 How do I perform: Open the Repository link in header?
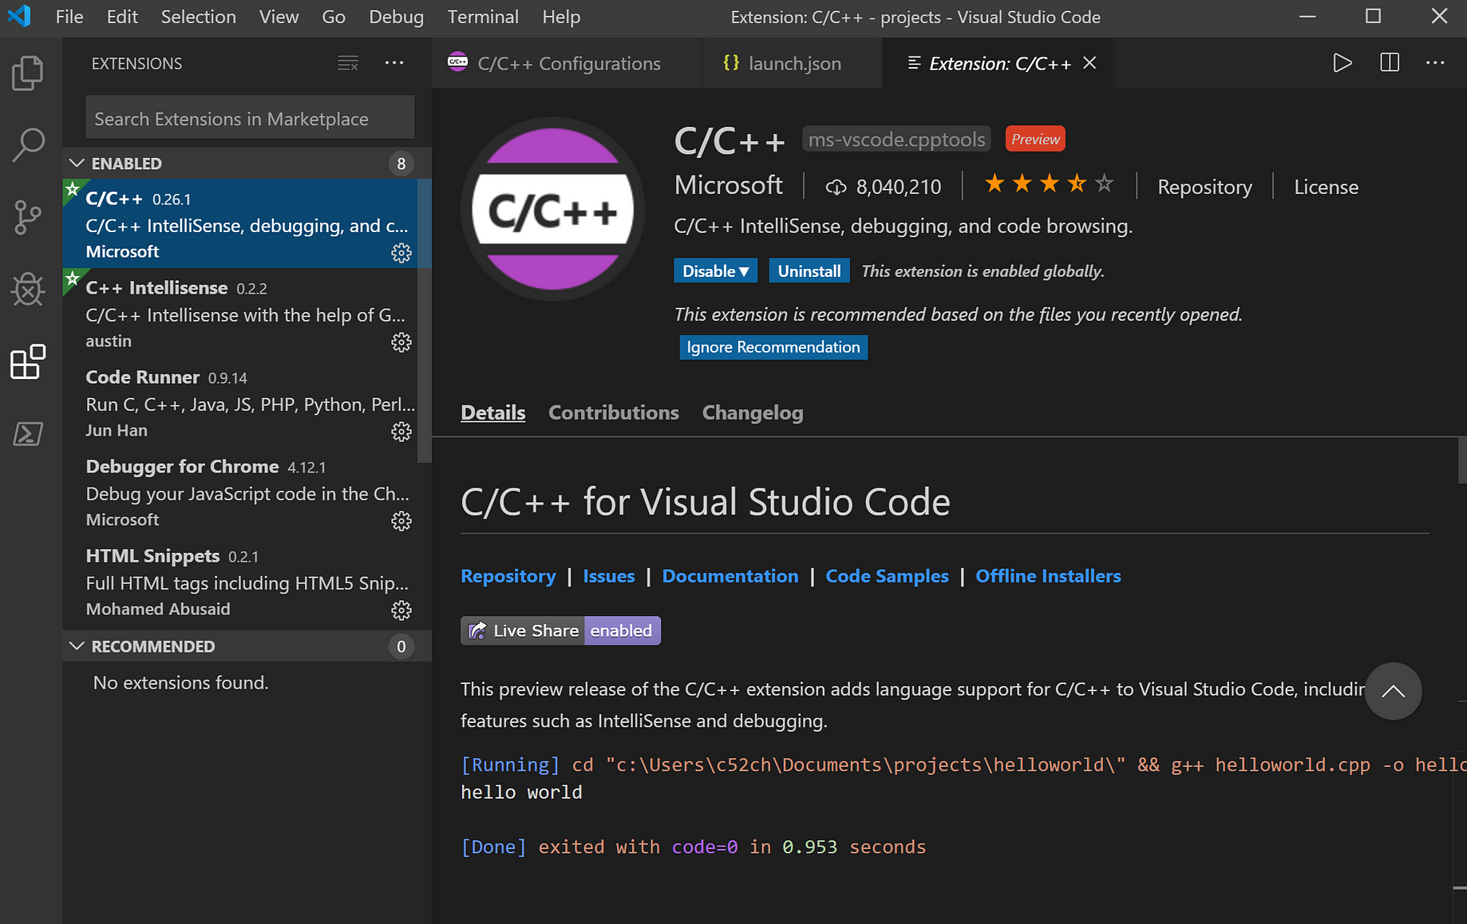[1204, 187]
